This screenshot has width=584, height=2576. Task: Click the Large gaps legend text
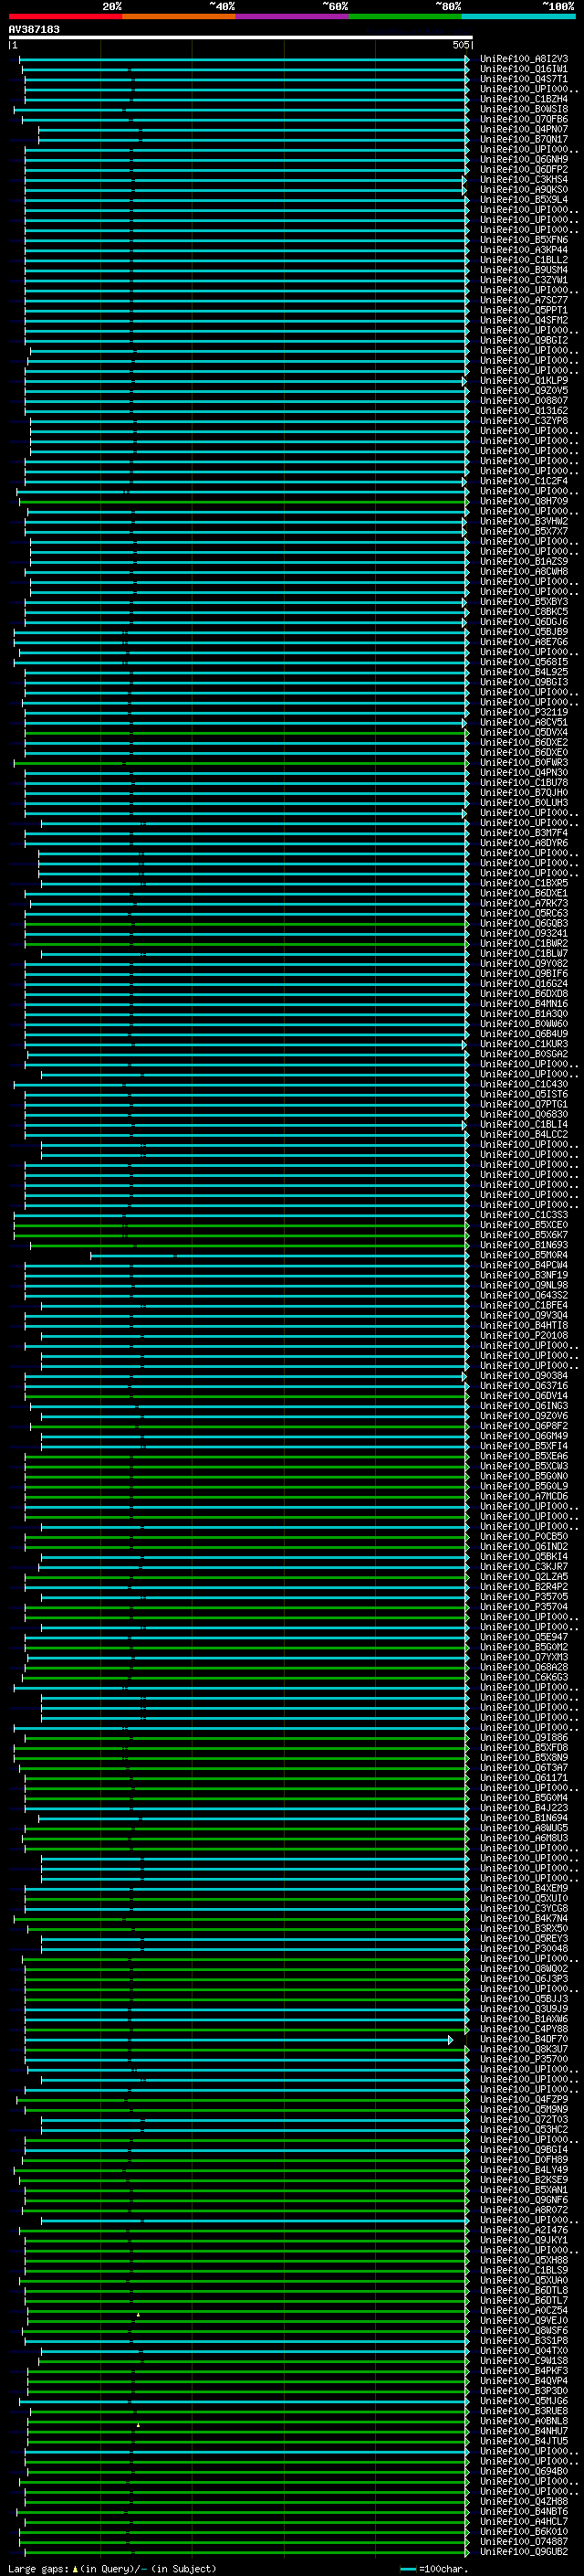(x=112, y=2568)
